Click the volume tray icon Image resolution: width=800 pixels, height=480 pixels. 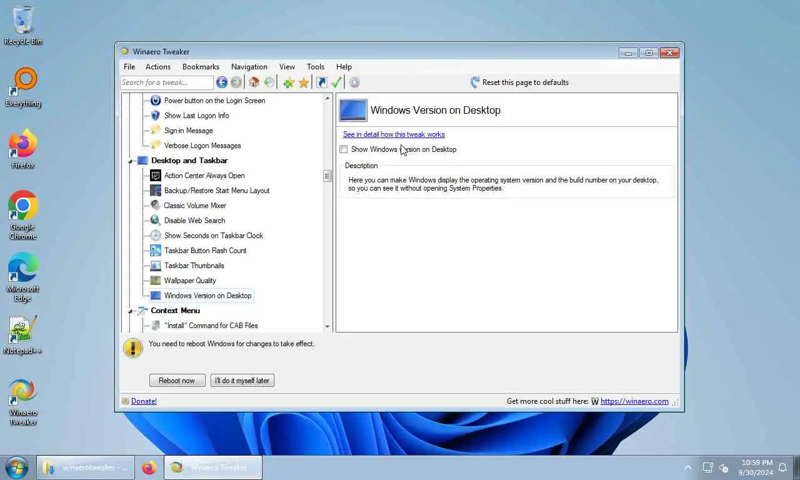tap(724, 467)
